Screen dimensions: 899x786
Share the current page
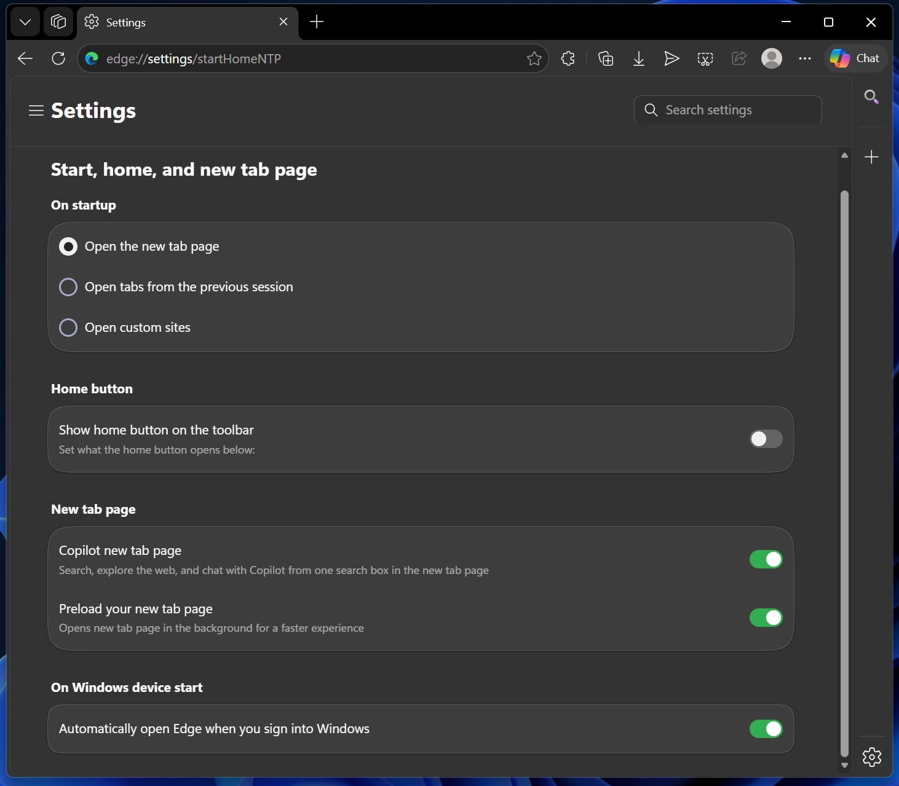pos(739,58)
